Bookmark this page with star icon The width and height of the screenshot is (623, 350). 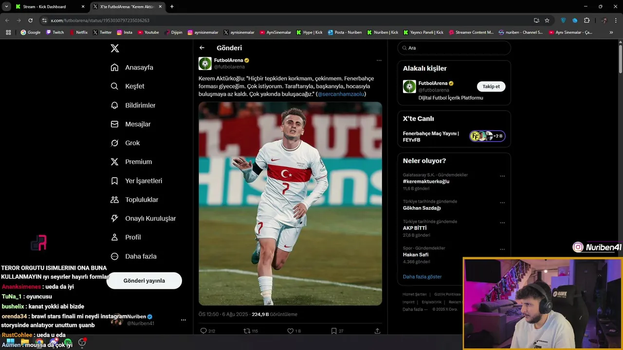coord(547,20)
